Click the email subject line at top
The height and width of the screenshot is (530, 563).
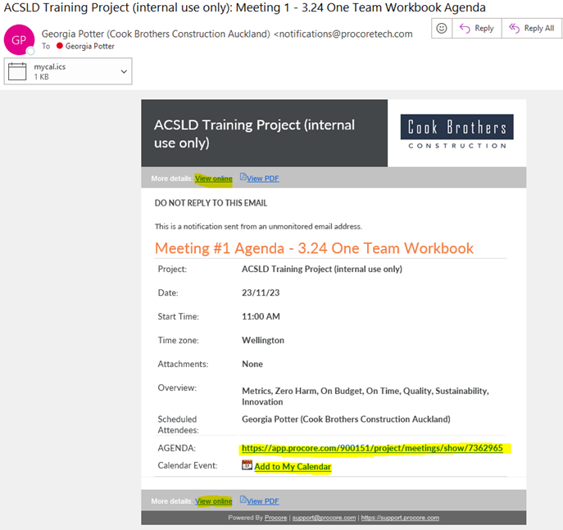point(244,7)
